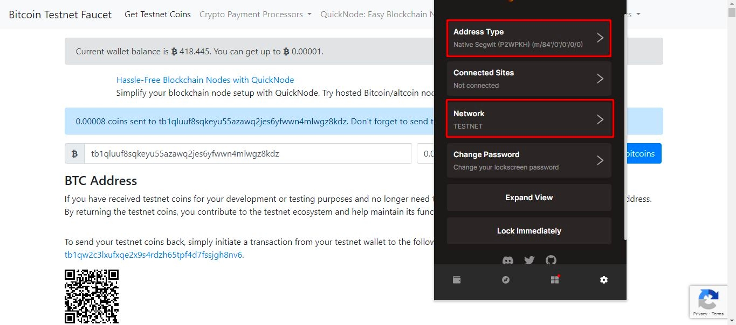This screenshot has height=325, width=736.
Task: Open the Change Password setting
Action: click(528, 160)
